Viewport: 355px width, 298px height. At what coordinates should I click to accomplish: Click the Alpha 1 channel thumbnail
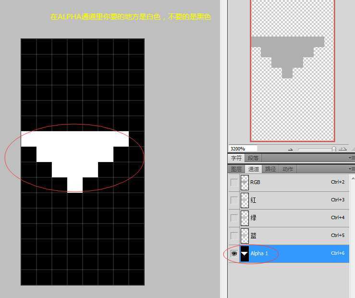coord(245,253)
